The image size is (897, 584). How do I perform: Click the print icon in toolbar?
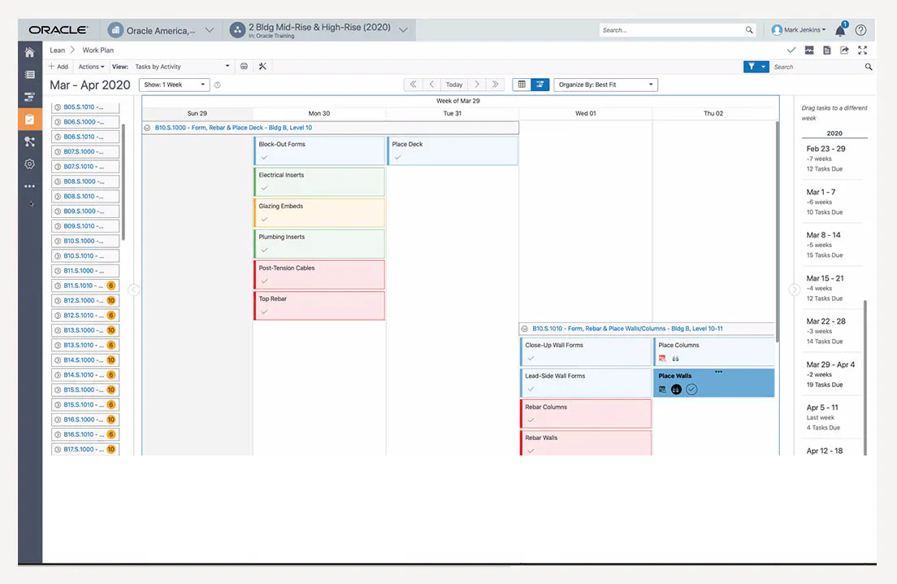click(x=244, y=67)
